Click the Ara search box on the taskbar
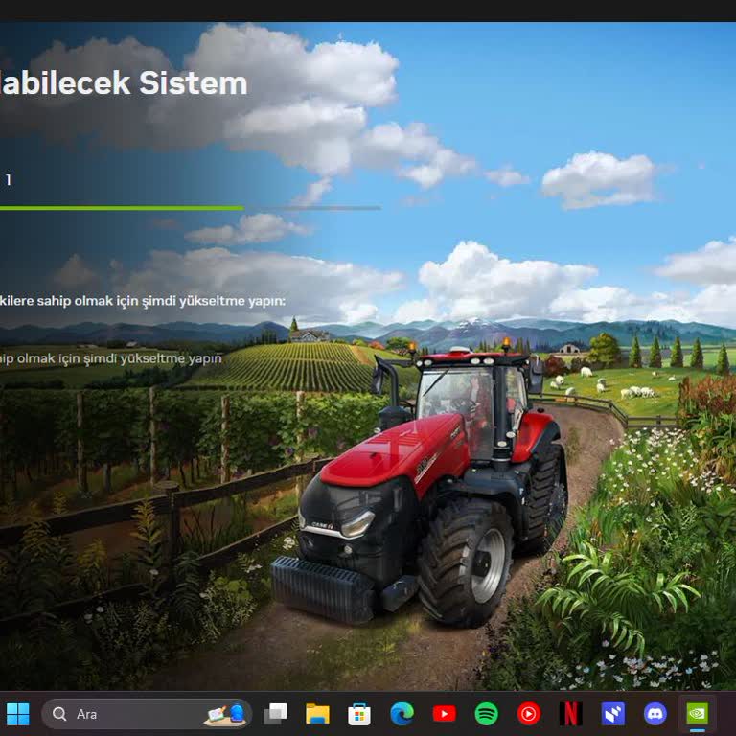Screen dimensions: 736x736 coord(147,714)
